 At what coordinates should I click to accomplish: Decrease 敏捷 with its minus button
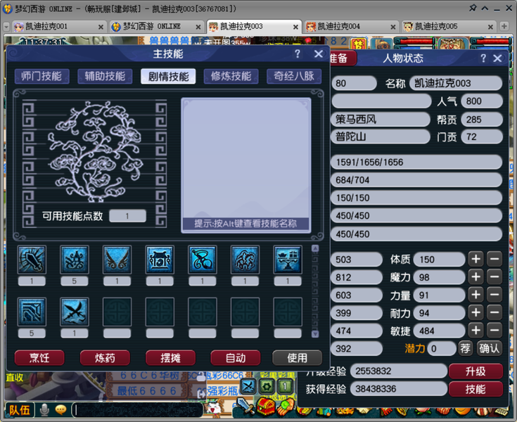(494, 331)
